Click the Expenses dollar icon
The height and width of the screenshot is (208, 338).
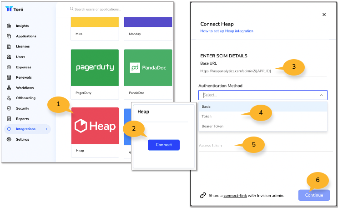[9, 67]
